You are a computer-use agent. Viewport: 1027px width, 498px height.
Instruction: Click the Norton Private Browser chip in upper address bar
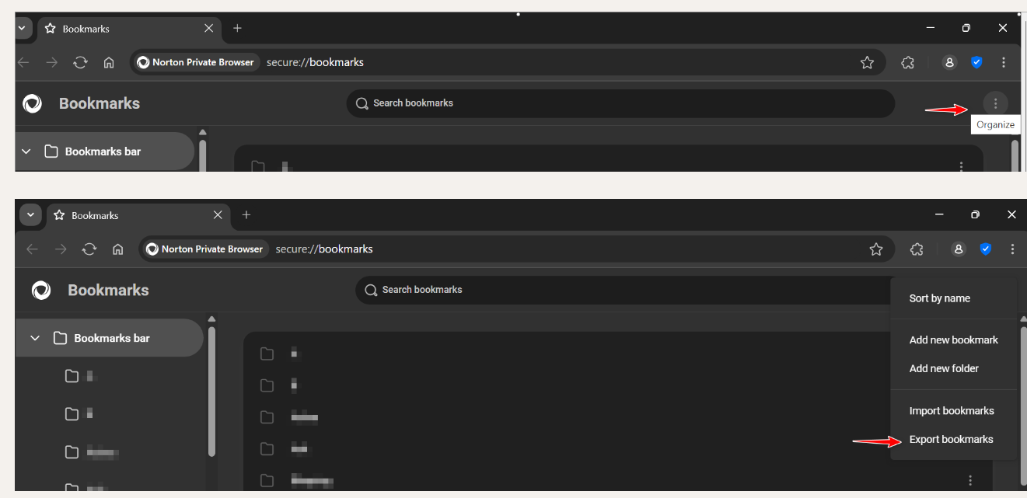click(196, 62)
